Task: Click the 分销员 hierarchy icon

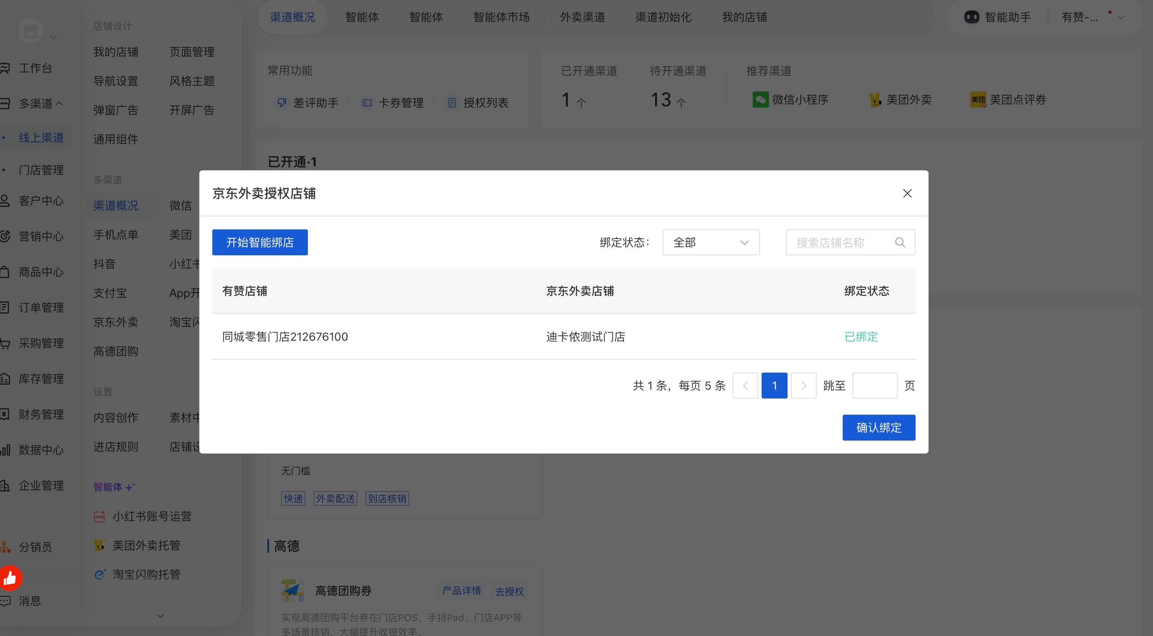Action: point(5,547)
